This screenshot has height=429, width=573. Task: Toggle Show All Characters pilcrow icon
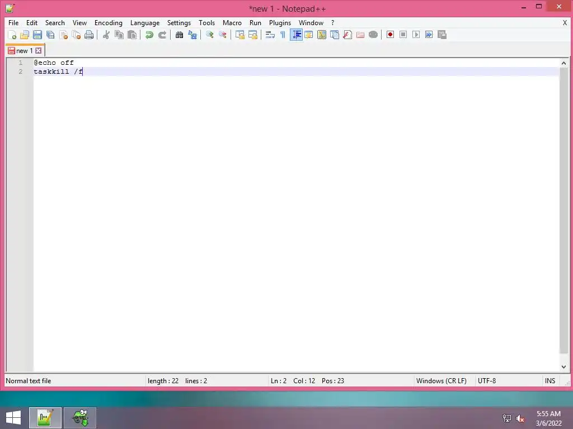(283, 35)
